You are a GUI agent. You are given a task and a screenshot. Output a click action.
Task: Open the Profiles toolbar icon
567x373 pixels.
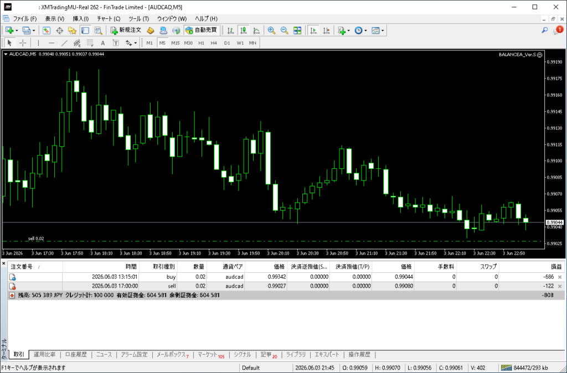pos(26,31)
